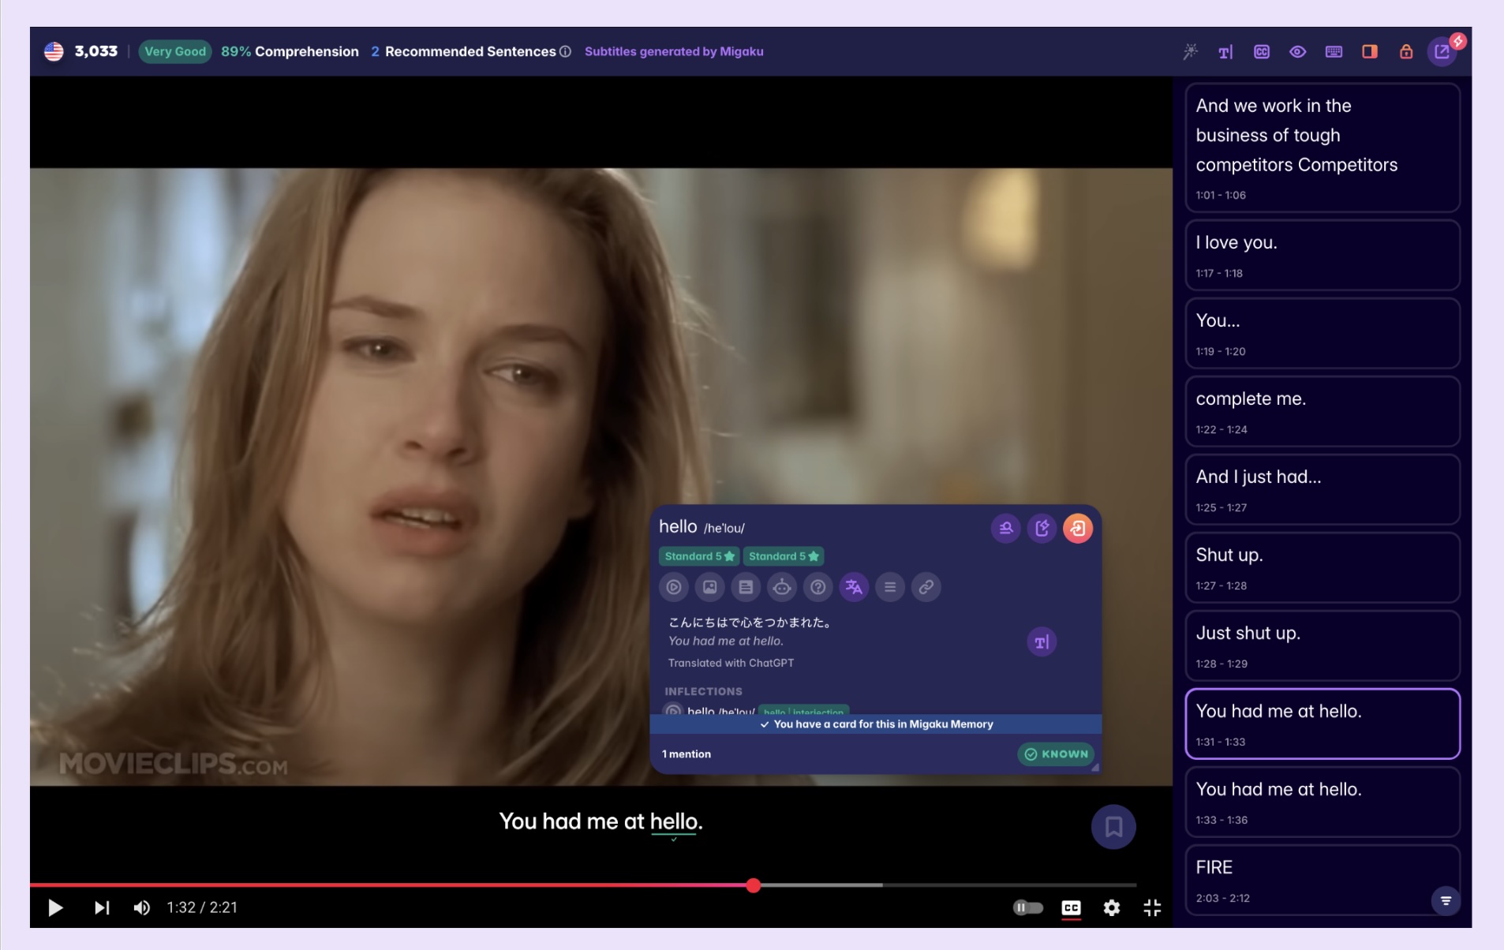Select subtitle line 'You...'

coord(1323,333)
